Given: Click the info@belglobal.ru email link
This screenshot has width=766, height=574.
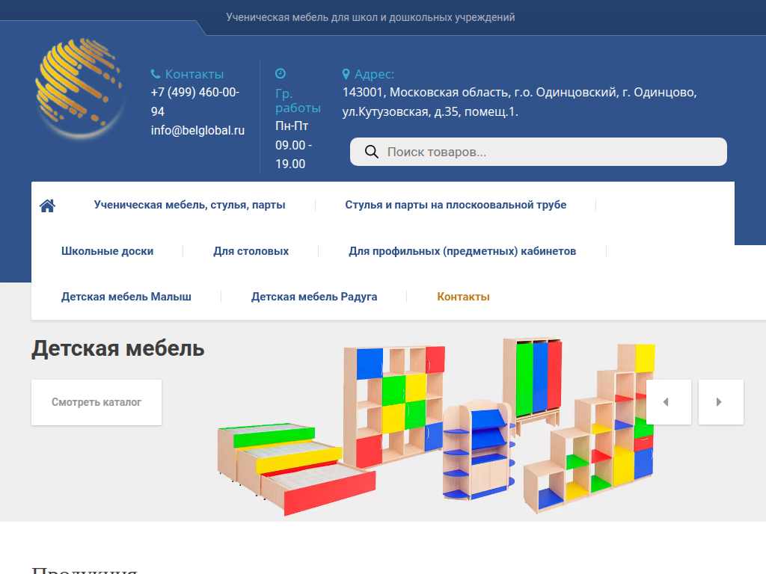Looking at the screenshot, I should pos(197,131).
